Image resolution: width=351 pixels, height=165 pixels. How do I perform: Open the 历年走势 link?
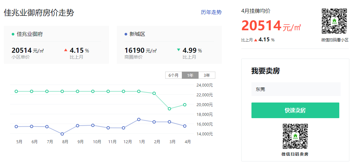[x=211, y=12]
